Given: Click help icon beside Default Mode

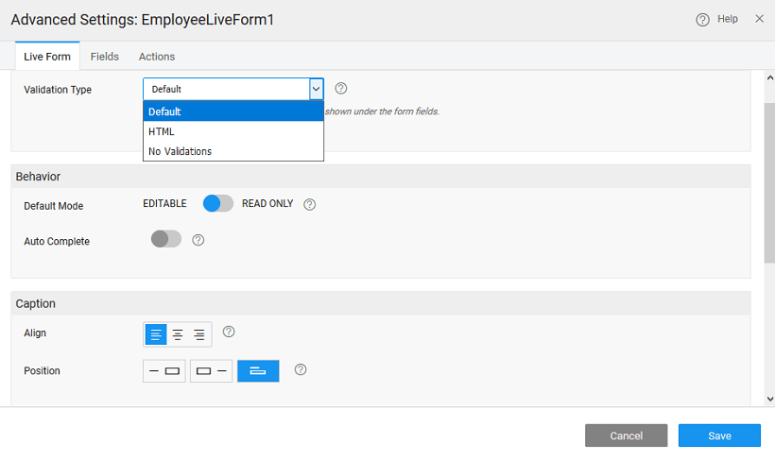Looking at the screenshot, I should point(309,204).
